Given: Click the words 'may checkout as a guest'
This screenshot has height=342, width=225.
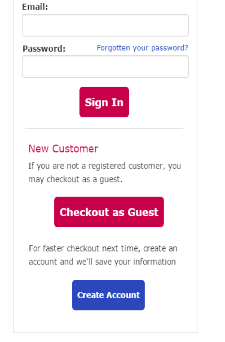Looking at the screenshot, I should 75,179.
